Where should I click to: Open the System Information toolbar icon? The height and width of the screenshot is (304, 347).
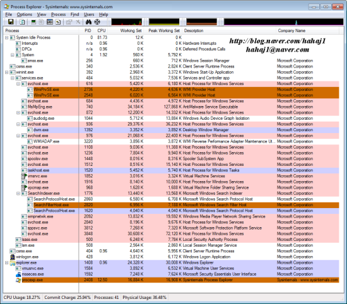[x=33, y=22]
